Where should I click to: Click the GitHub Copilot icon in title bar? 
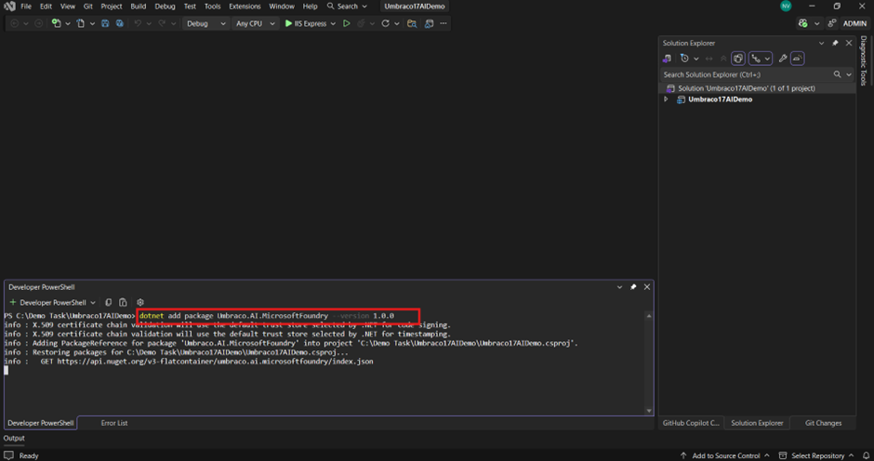803,23
